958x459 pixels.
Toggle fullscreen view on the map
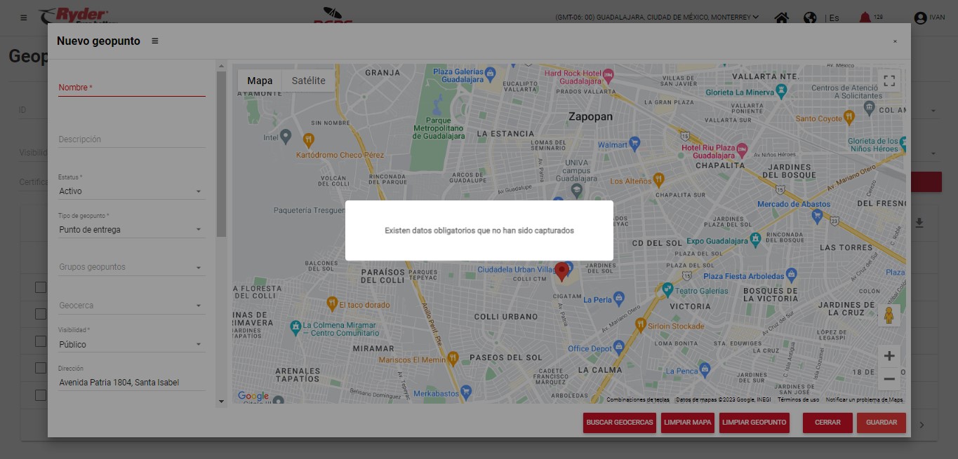(x=889, y=81)
